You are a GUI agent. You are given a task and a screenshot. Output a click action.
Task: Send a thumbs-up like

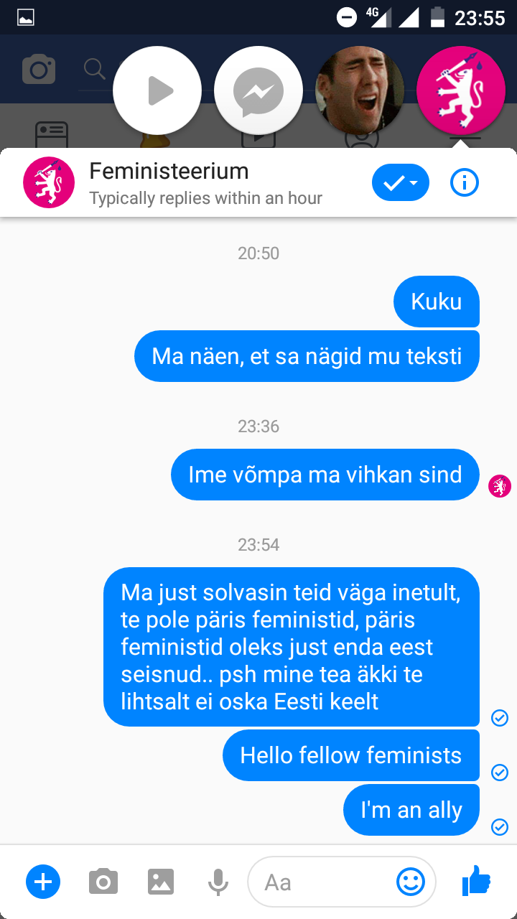point(476,880)
